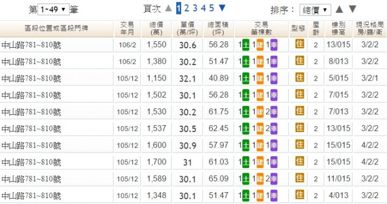The height and width of the screenshot is (204, 387).
Task: Click the 屋齡 column header
Action: 316,28
